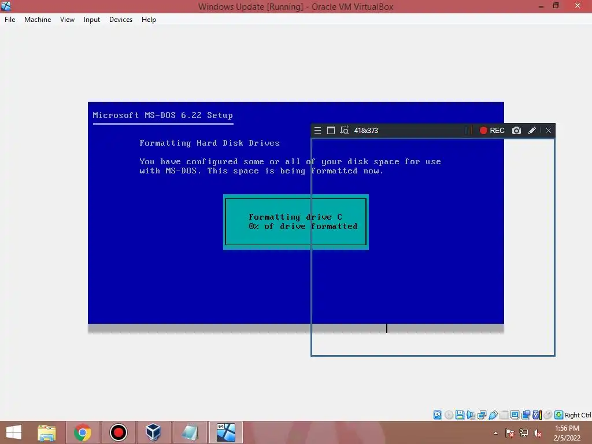The image size is (592, 444).
Task: Click the CPU virtualization V status icon
Action: pyautogui.click(x=537, y=415)
